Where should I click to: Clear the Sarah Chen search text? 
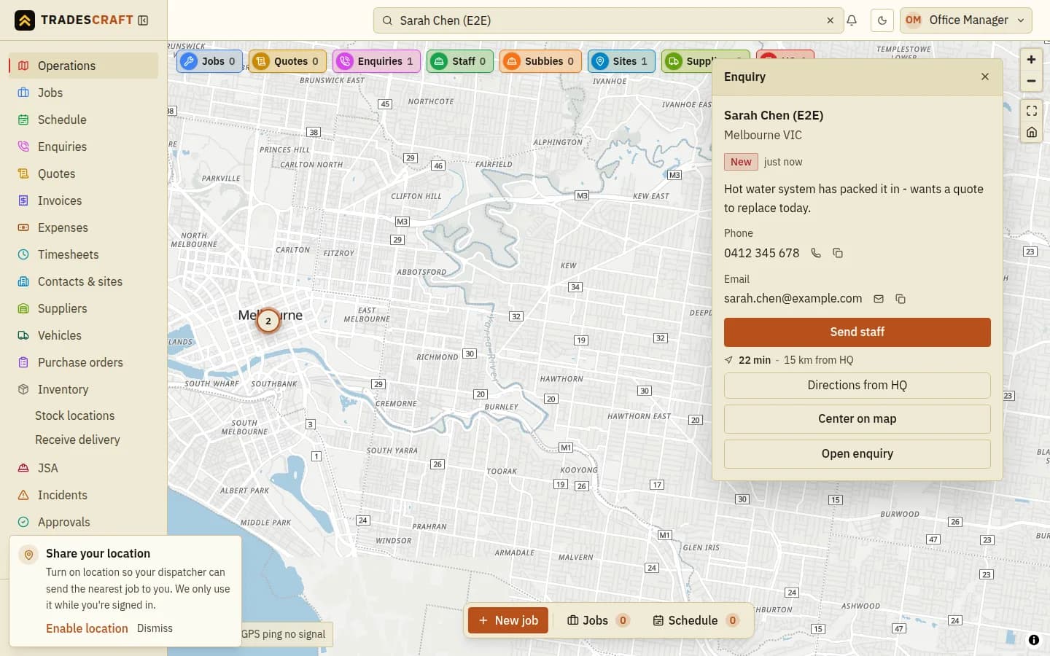coord(830,20)
